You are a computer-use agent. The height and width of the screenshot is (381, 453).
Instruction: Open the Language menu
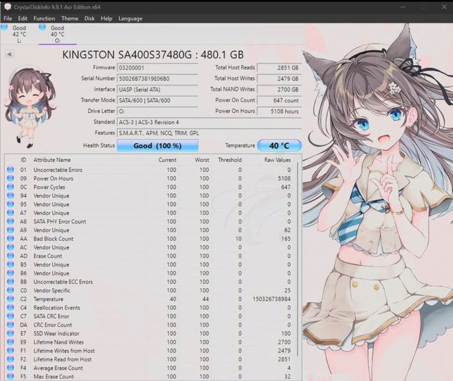(130, 19)
